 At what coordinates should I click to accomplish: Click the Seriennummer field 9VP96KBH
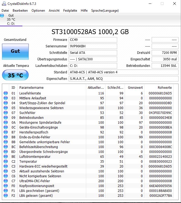(93, 46)
